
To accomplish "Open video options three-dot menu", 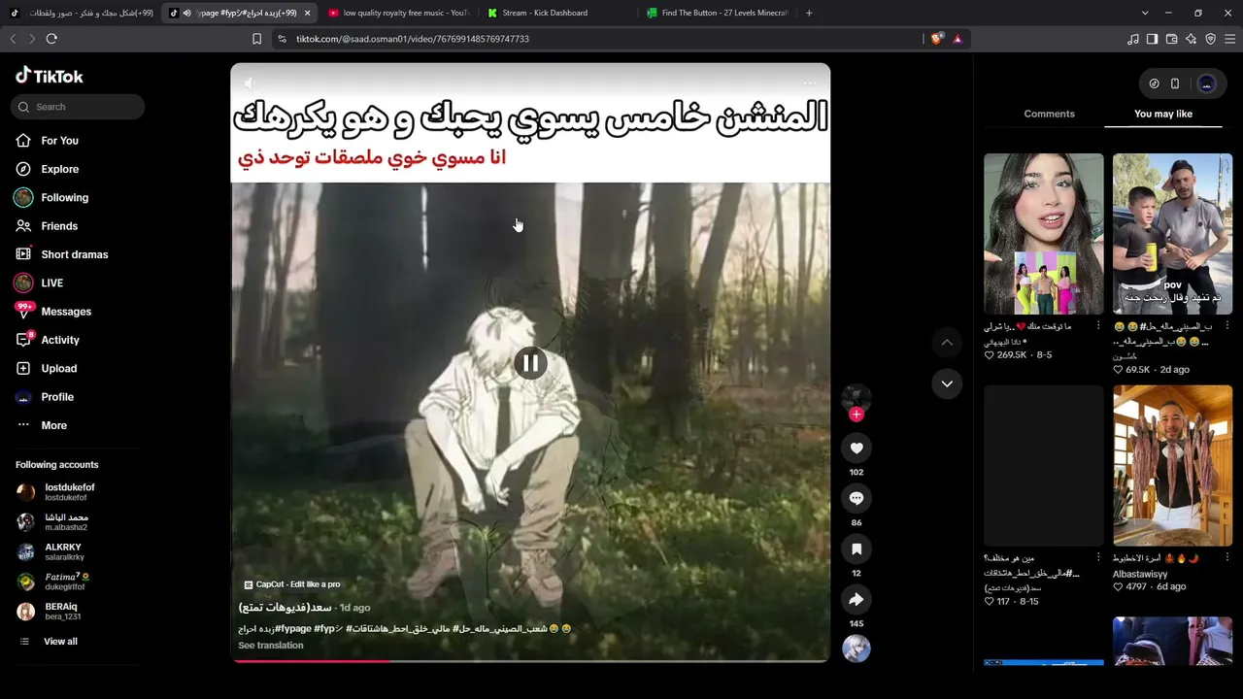I will [x=810, y=83].
